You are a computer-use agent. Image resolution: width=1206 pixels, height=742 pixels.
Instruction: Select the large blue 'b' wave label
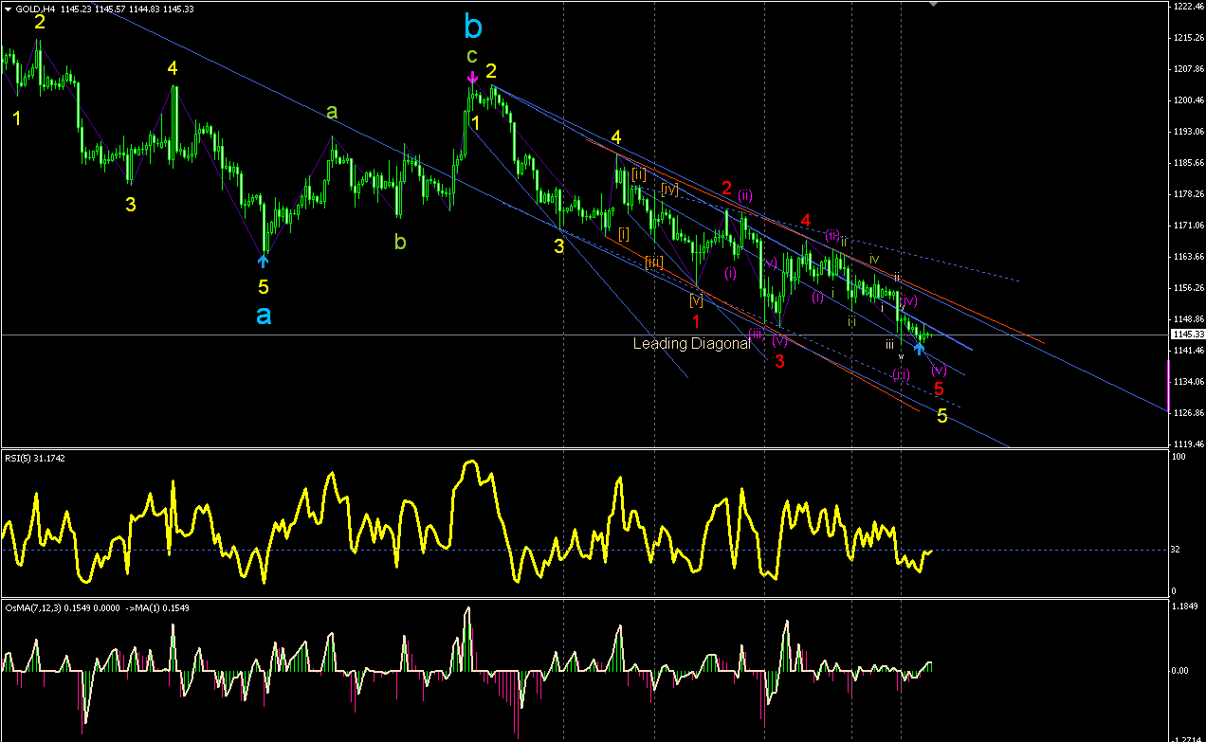pyautogui.click(x=473, y=26)
